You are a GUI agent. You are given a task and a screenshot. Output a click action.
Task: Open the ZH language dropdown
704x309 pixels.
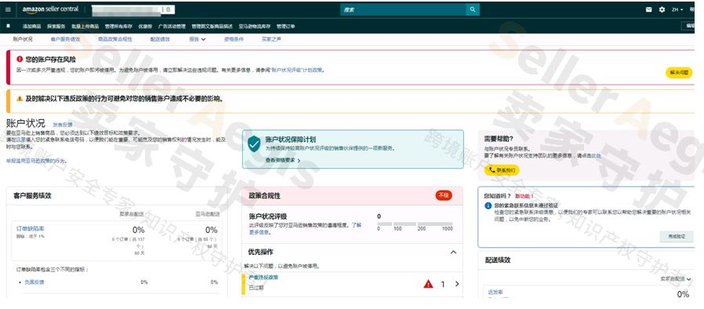click(677, 9)
